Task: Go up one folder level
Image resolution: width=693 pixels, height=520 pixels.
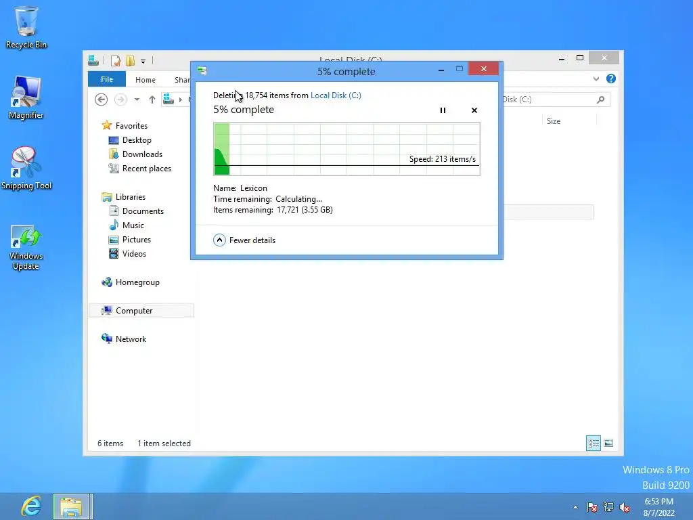Action: 152,100
